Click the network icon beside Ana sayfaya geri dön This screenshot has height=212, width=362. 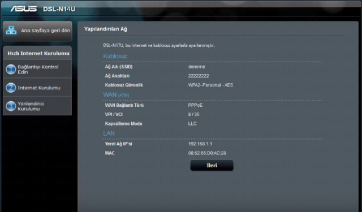(x=11, y=31)
